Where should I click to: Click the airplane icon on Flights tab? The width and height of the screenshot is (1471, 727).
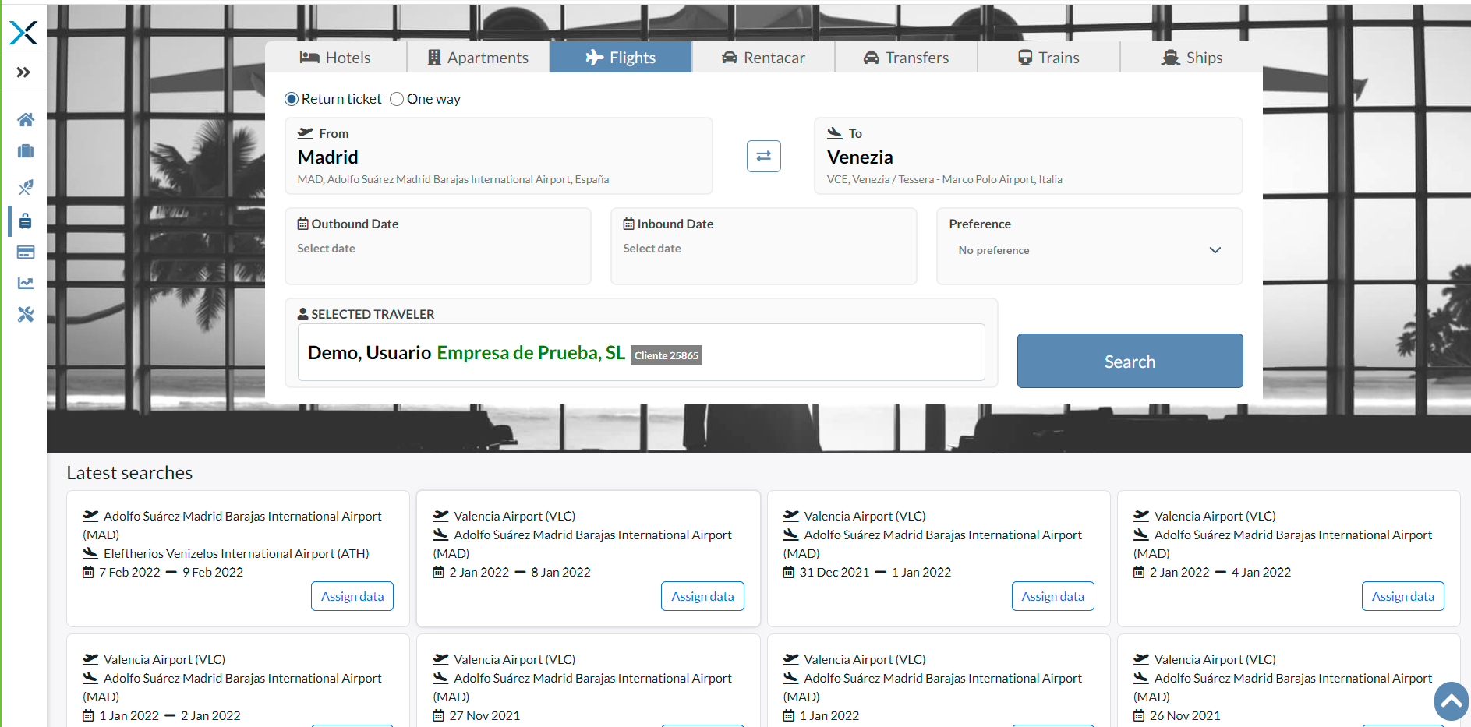pyautogui.click(x=595, y=58)
